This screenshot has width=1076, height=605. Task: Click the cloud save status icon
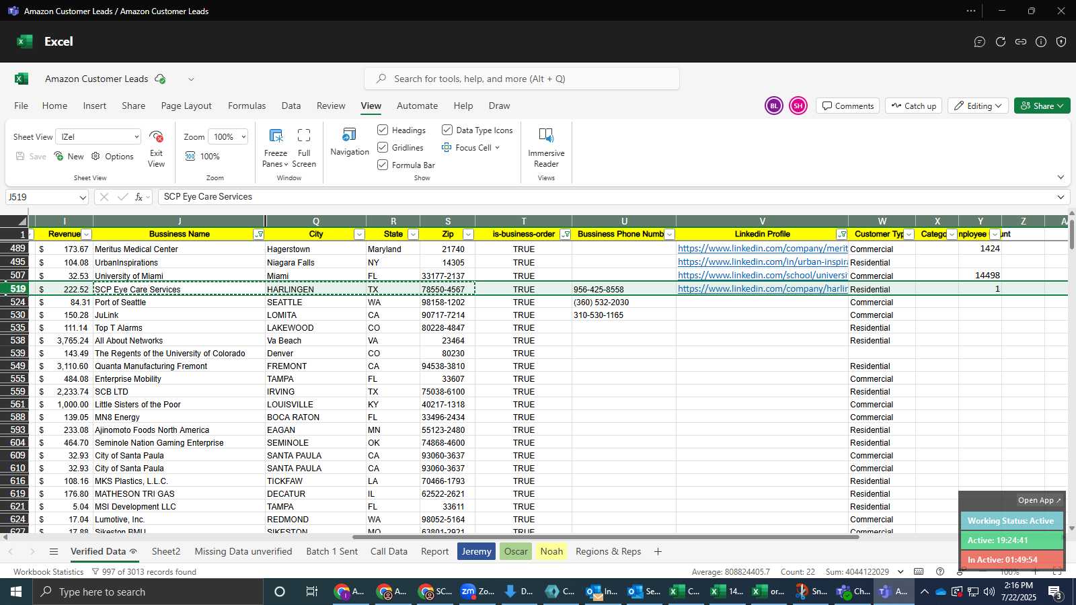(160, 79)
